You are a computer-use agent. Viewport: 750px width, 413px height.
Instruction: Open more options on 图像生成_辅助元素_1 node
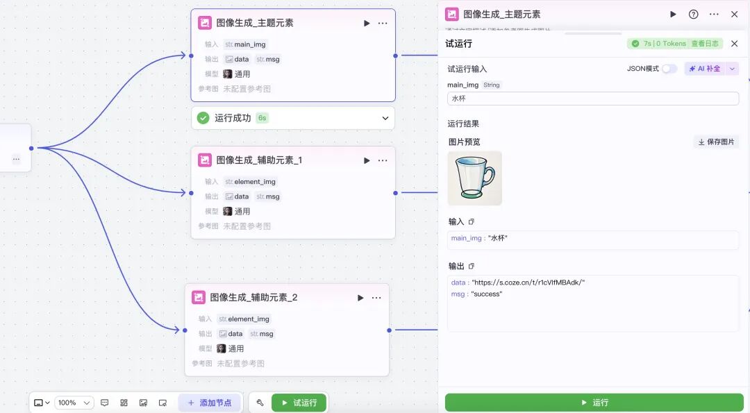coord(383,160)
